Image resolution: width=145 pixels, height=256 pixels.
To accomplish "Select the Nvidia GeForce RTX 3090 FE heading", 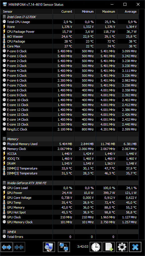I will (x=27, y=183).
